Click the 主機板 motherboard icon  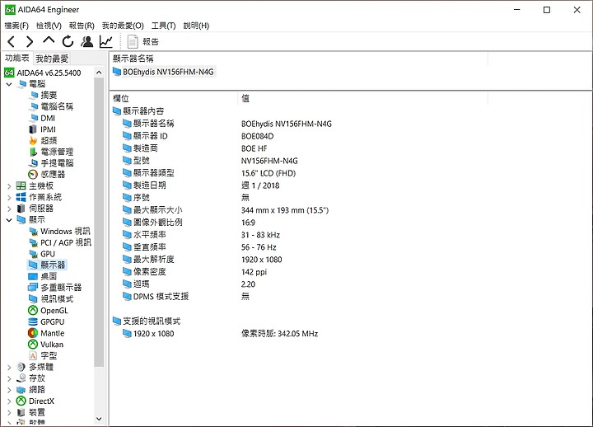[x=21, y=185]
